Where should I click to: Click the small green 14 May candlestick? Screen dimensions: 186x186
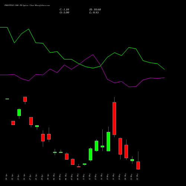point(102,147)
